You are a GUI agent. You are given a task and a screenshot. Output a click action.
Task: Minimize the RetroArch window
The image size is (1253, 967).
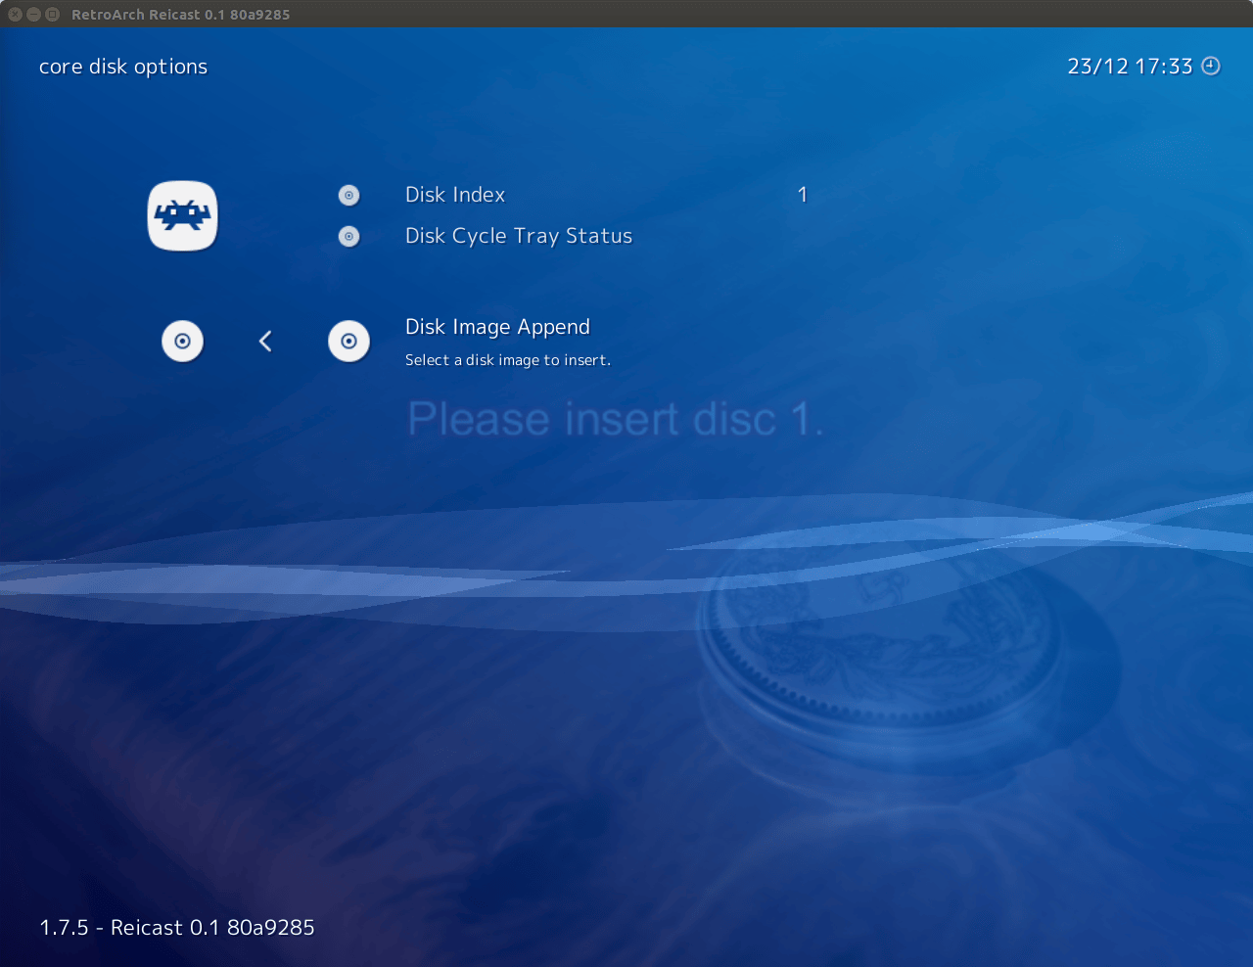point(34,14)
